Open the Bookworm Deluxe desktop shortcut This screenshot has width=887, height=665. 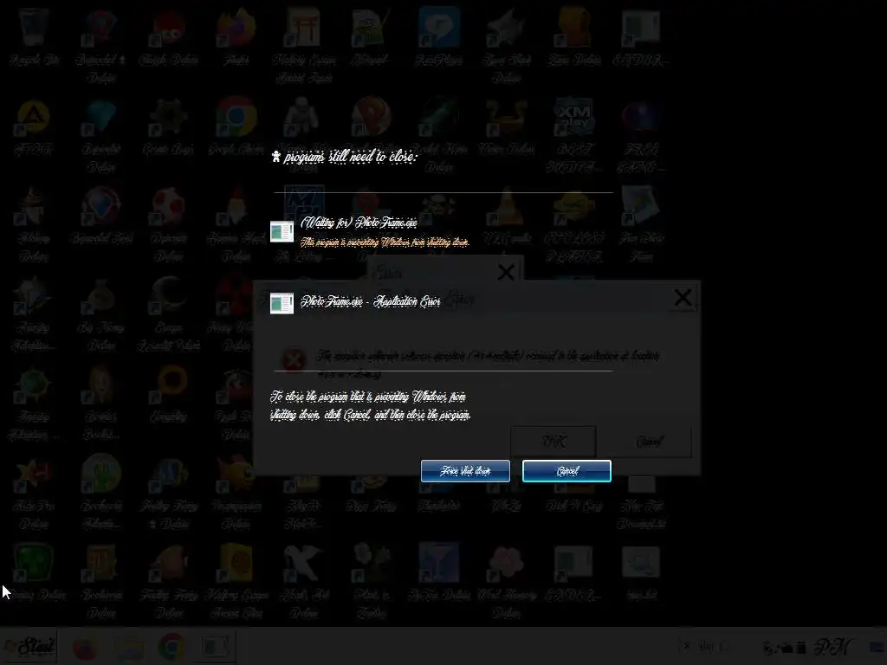coord(101,581)
